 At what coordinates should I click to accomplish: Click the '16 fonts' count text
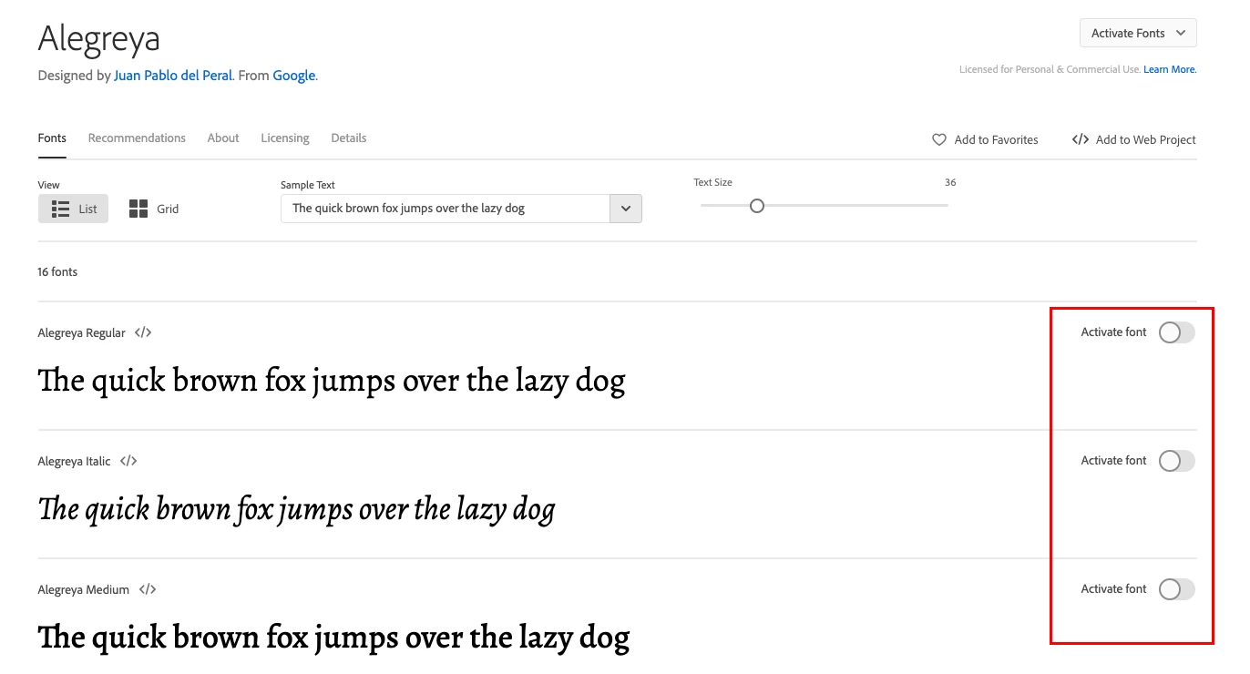coord(57,272)
